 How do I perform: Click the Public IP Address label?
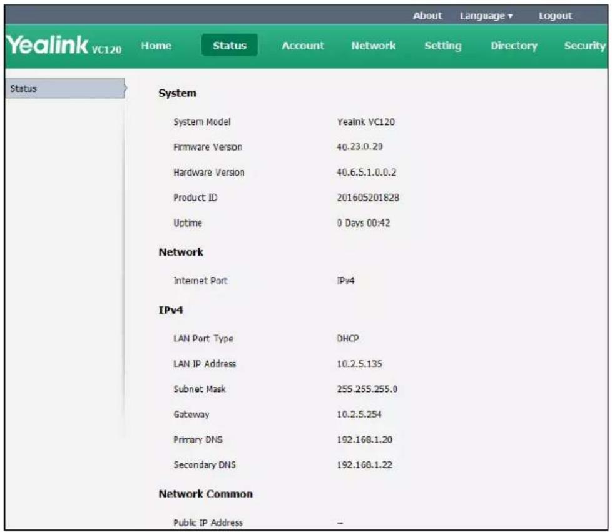[208, 523]
